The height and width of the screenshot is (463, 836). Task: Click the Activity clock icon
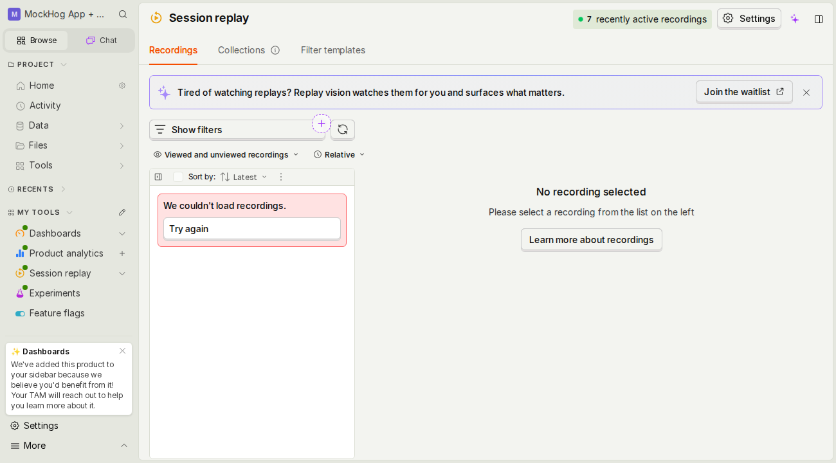coord(21,105)
